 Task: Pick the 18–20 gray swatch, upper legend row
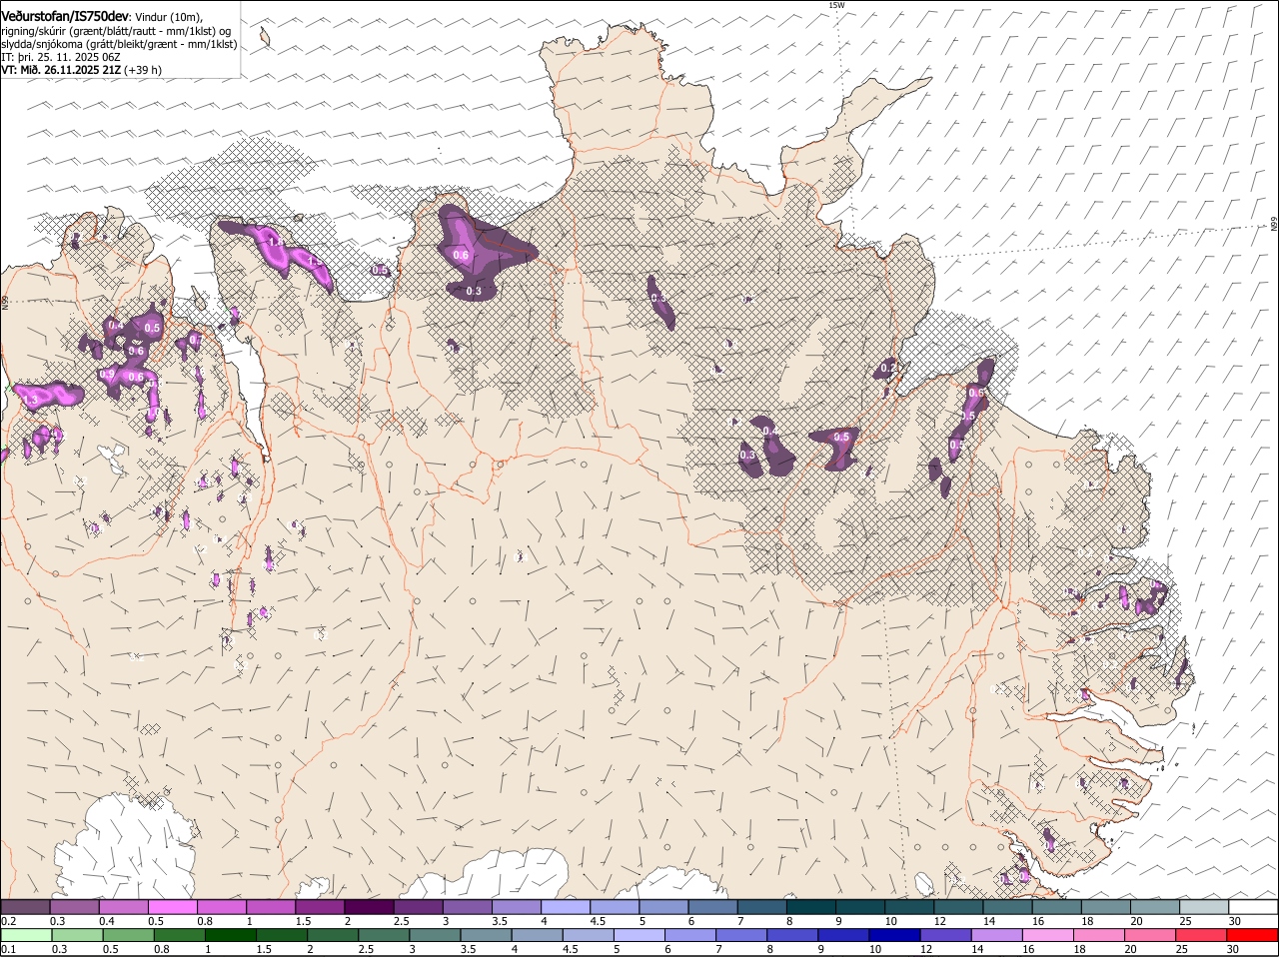click(1105, 907)
